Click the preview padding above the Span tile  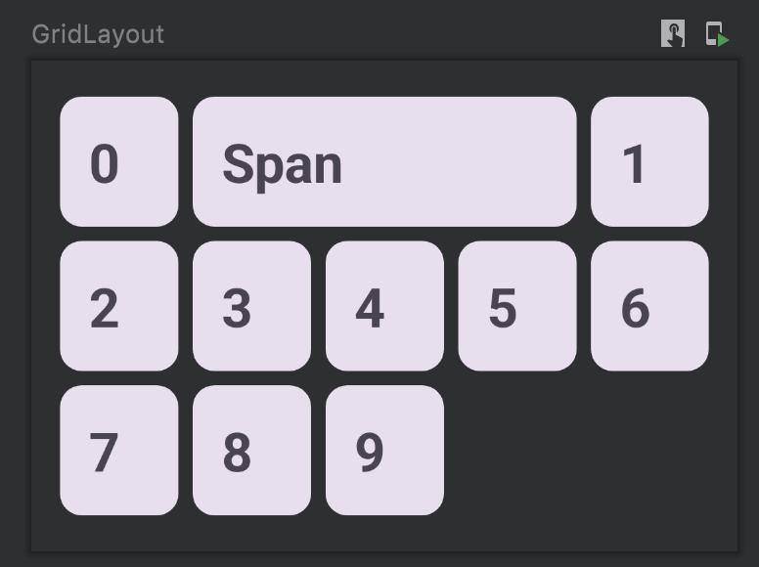pos(384,79)
